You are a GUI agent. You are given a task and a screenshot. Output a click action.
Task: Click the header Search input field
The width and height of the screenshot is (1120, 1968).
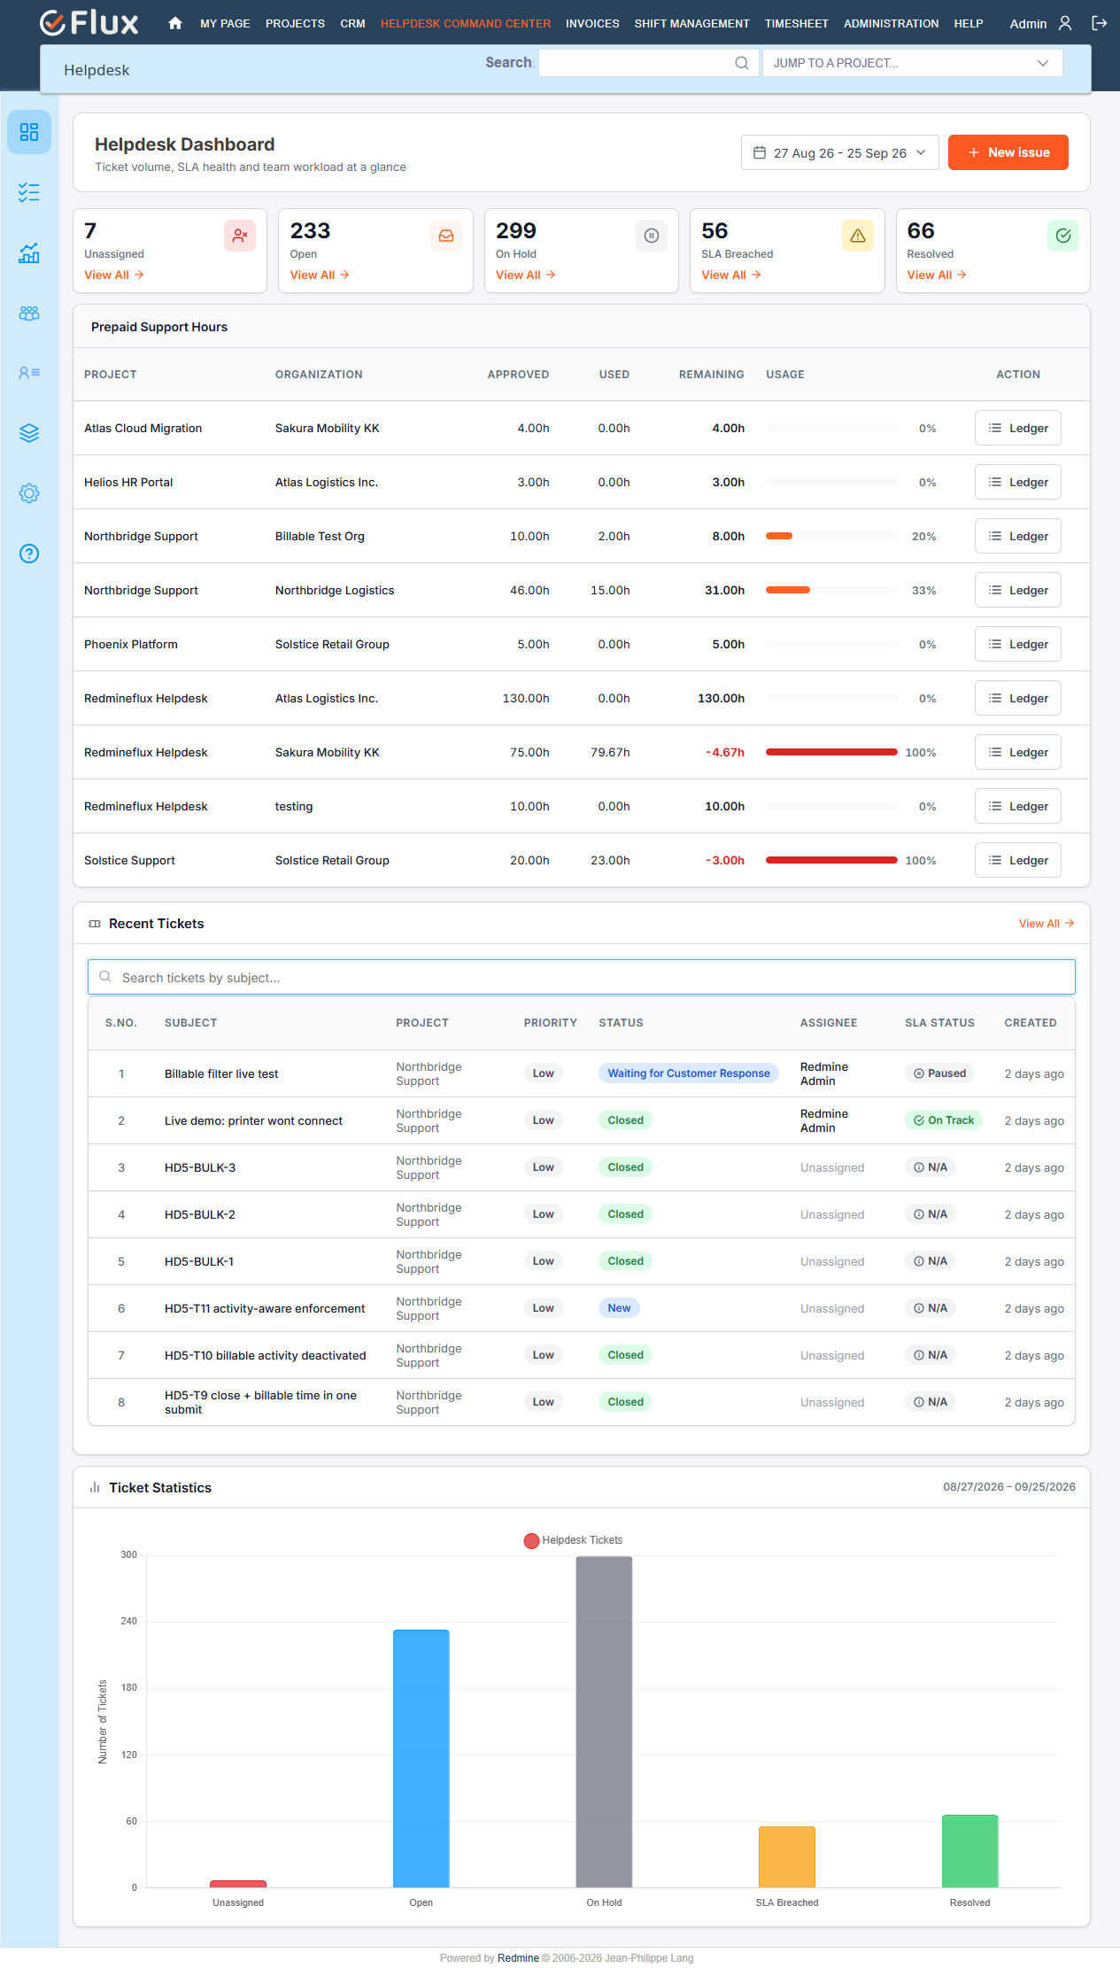pyautogui.click(x=648, y=63)
